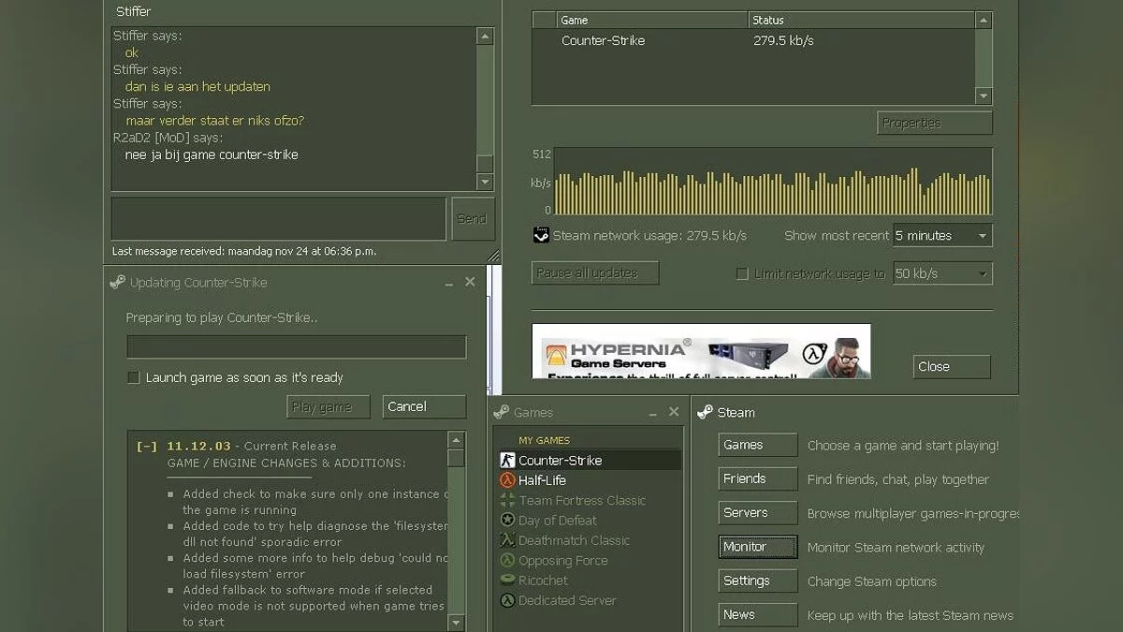Image resolution: width=1123 pixels, height=632 pixels.
Task: Open the 50 kb/s network limit dropdown
Action: coord(941,274)
